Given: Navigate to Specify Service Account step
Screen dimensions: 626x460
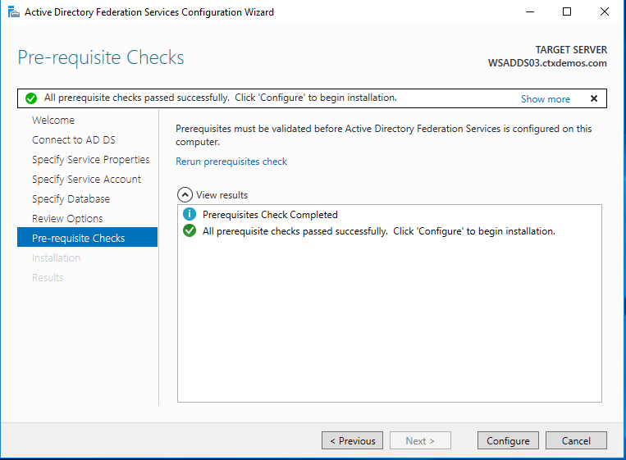Looking at the screenshot, I should pos(86,180).
